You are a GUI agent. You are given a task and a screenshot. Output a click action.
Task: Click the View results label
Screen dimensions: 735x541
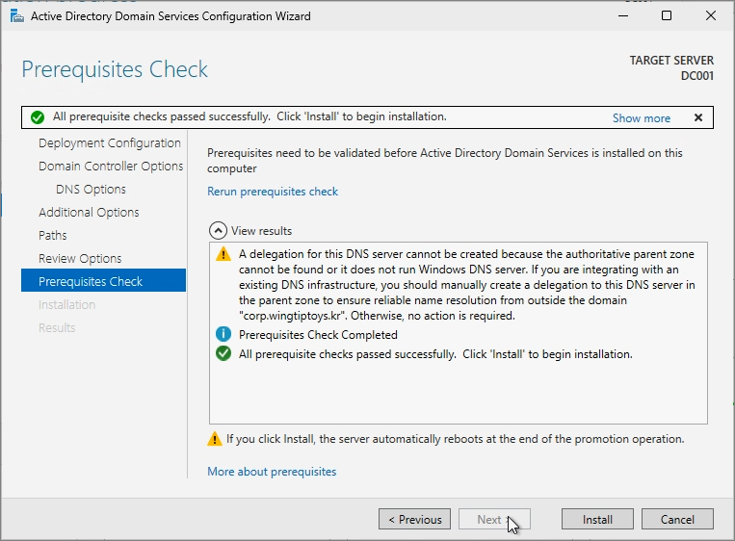click(x=261, y=231)
